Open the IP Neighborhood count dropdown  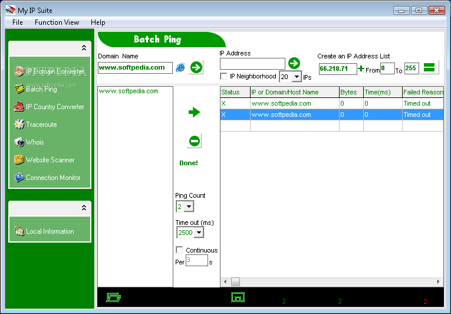(x=297, y=77)
